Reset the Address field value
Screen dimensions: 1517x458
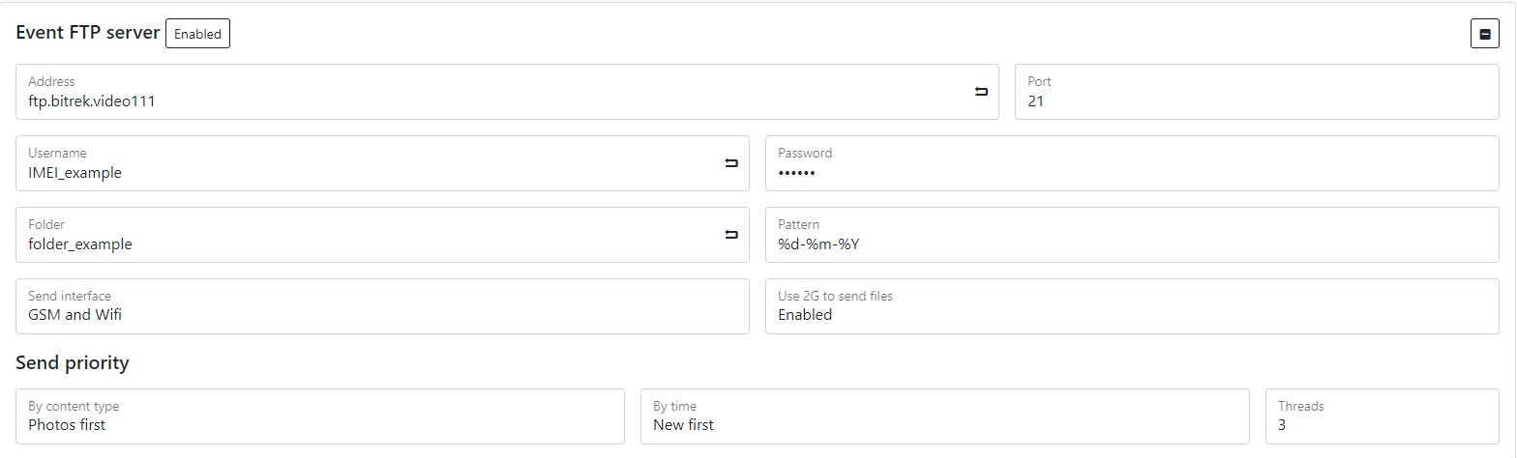[981, 92]
